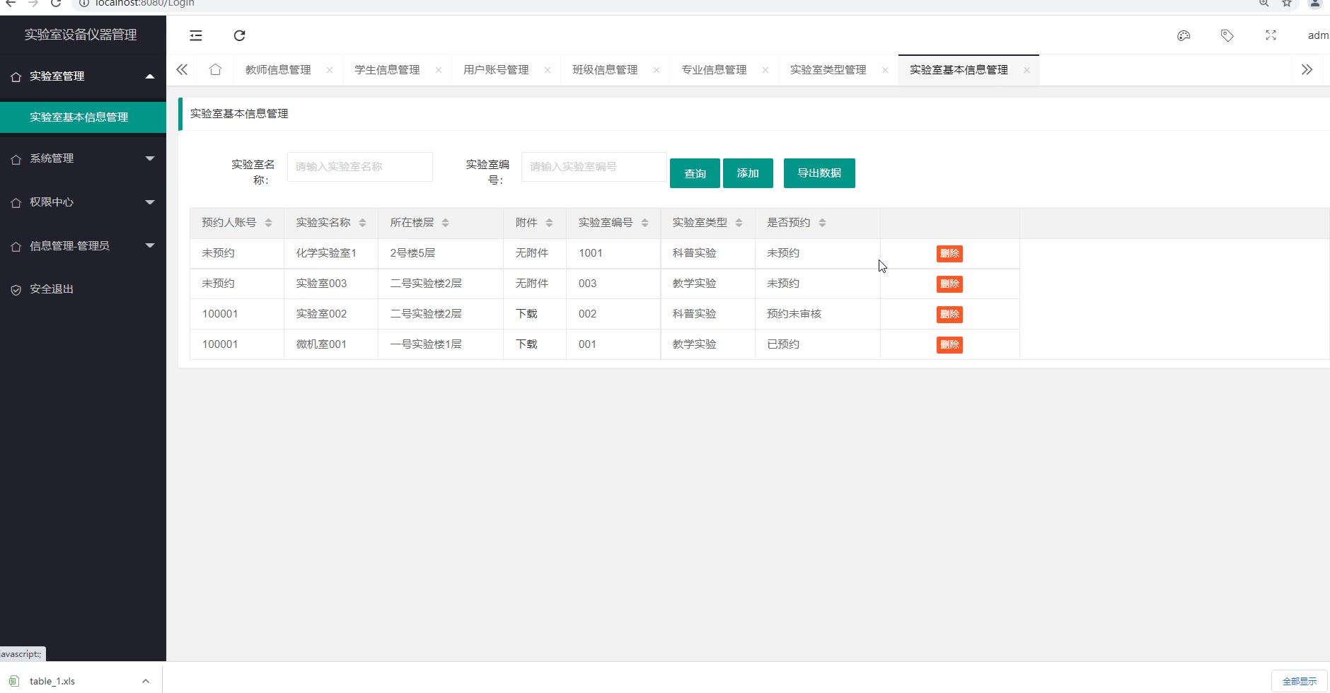Sort by 实验室编号 column arrows
This screenshot has width=1330, height=693.
(644, 223)
